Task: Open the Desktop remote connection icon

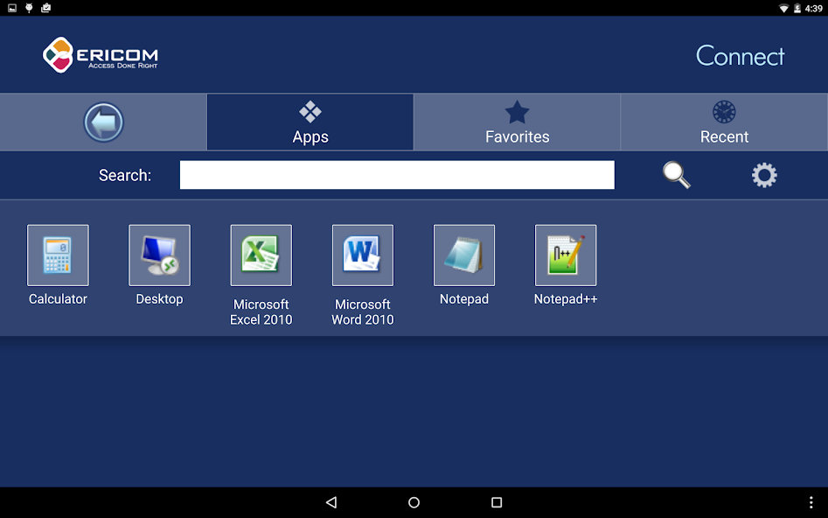Action: coord(159,255)
